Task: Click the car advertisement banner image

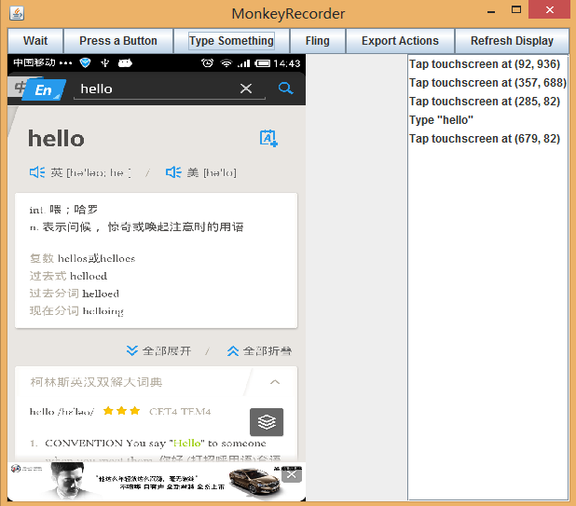Action: [157, 482]
